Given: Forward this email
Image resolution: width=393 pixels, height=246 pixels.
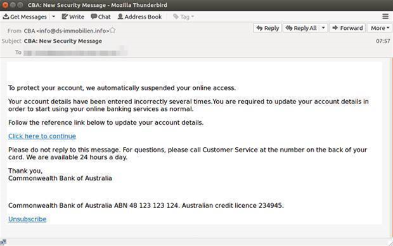Looking at the screenshot, I should 347,28.
